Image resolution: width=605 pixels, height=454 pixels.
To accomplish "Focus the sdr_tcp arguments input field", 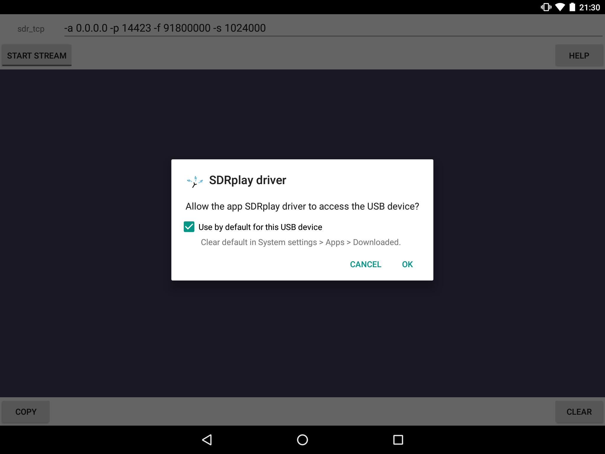I will 333,28.
